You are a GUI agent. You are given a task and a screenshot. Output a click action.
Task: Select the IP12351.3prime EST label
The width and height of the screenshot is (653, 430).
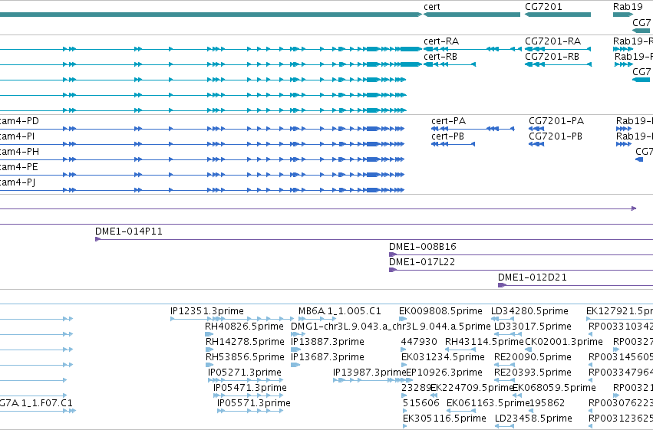pos(207,311)
